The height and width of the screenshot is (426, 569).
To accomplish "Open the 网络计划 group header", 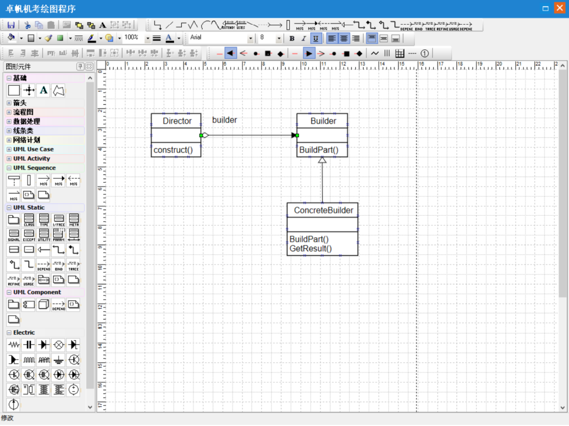I will [45, 140].
